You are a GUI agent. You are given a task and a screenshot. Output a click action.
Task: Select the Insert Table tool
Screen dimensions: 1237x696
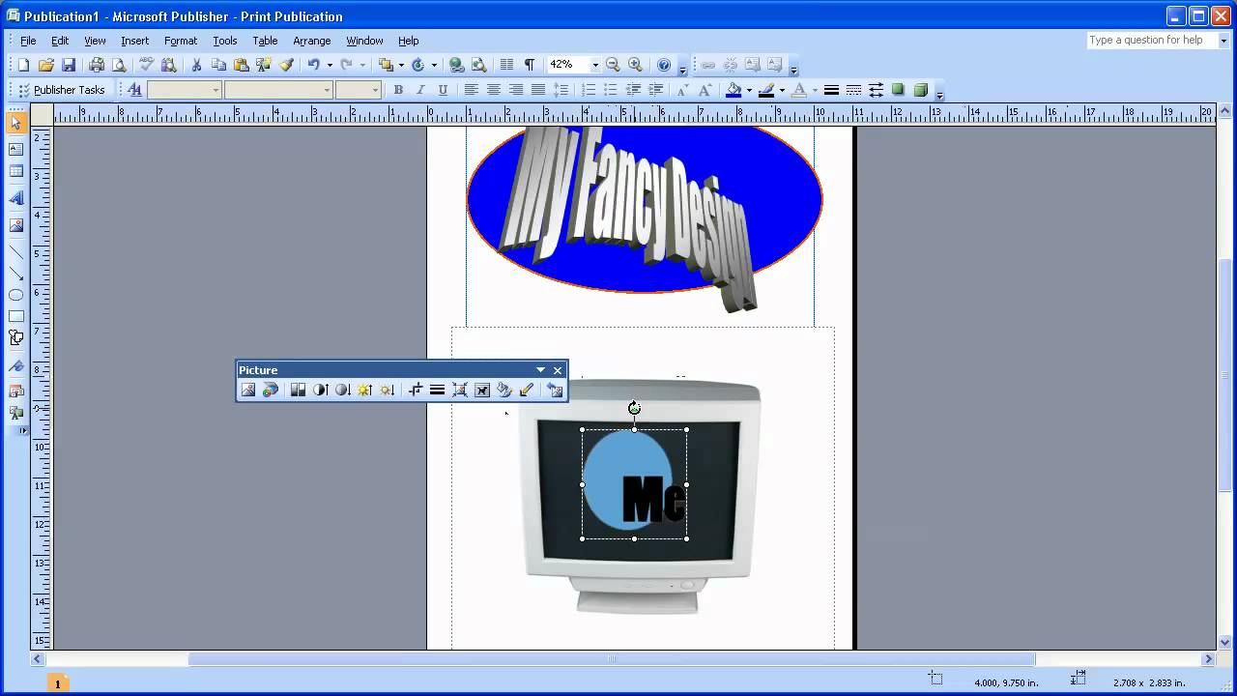pyautogui.click(x=16, y=171)
